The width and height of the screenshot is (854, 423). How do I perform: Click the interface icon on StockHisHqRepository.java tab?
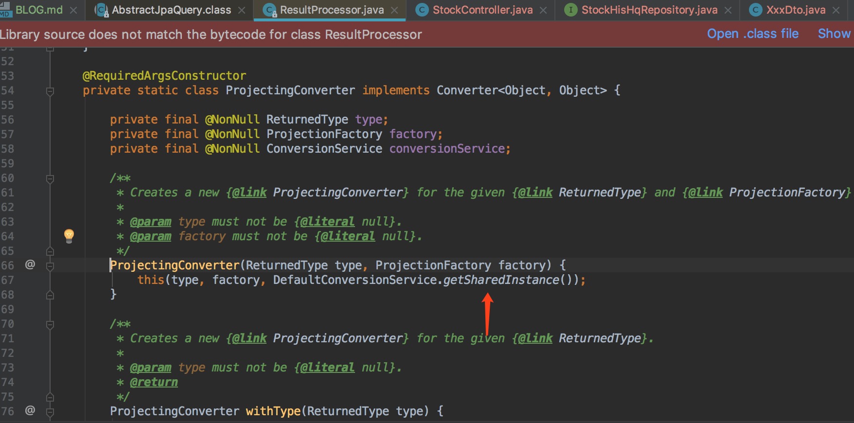coord(571,10)
